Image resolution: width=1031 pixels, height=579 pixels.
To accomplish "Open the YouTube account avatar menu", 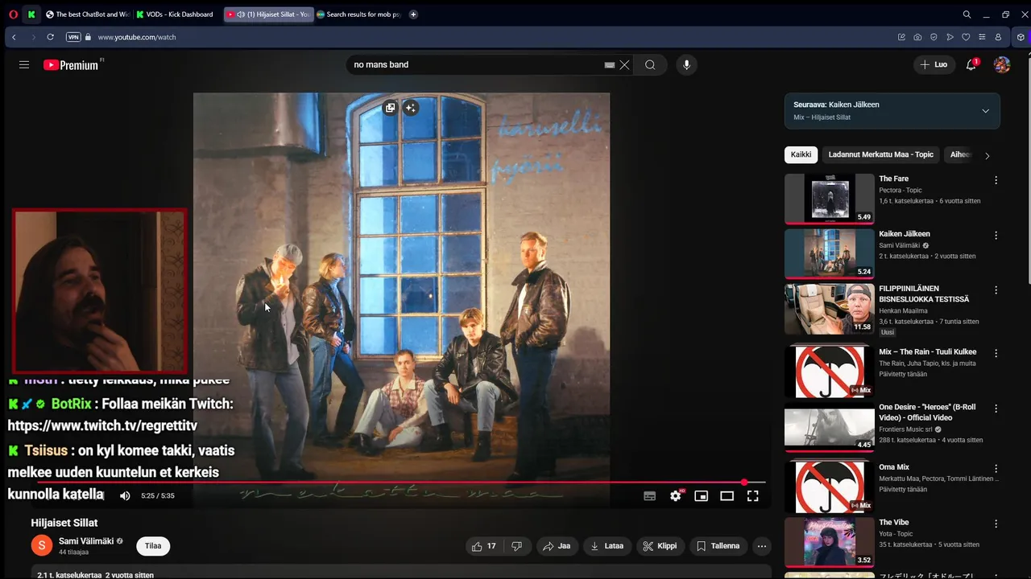I will tap(1002, 64).
